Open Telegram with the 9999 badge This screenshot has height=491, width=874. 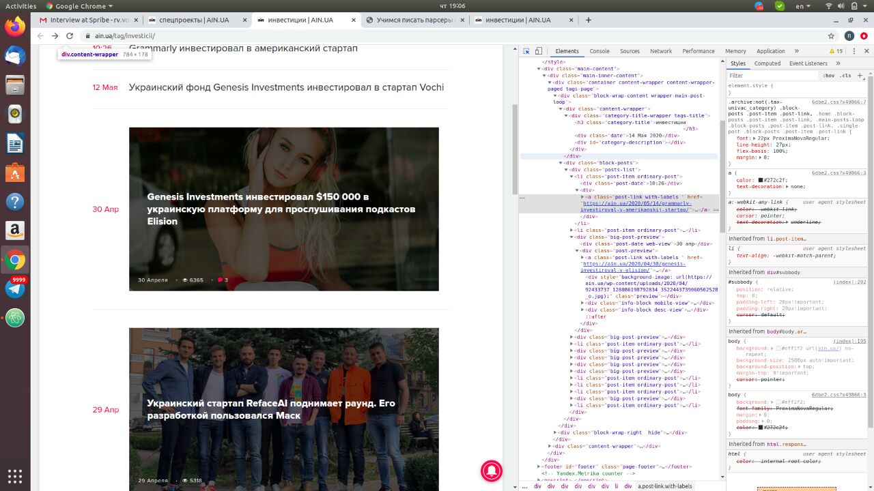pyautogui.click(x=15, y=288)
